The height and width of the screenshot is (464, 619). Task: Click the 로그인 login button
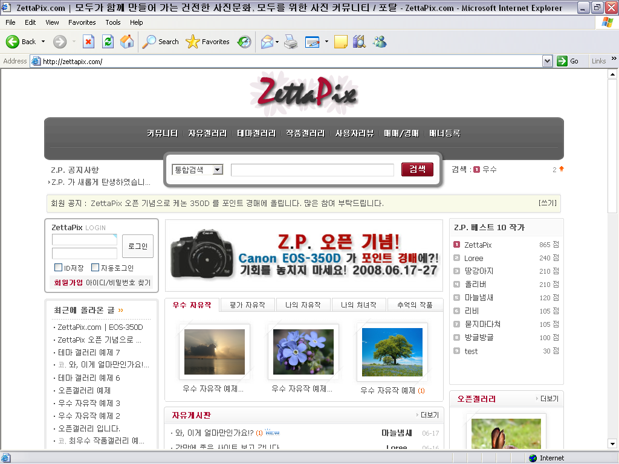click(x=138, y=246)
